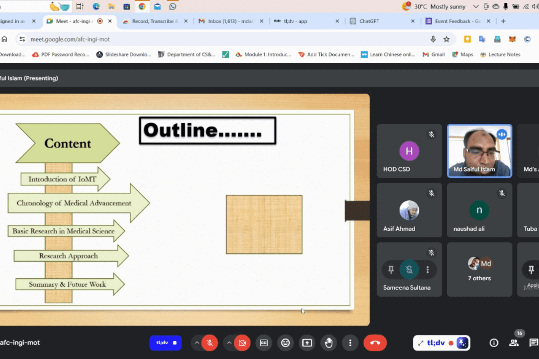Turn on closed captions in the meeting
539x359 pixels.
264,343
